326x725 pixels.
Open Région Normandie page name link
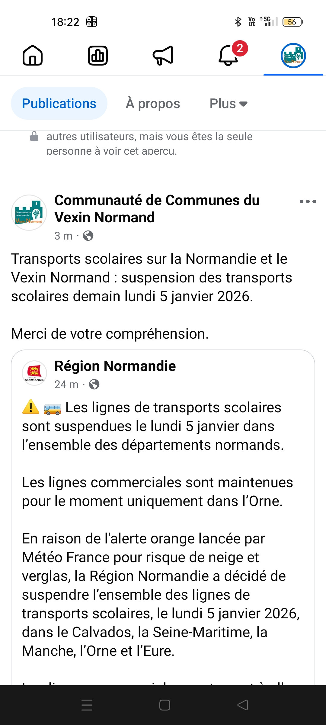pyautogui.click(x=115, y=366)
